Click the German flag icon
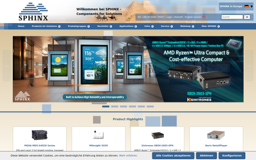The image size is (256, 160). tap(247, 6)
